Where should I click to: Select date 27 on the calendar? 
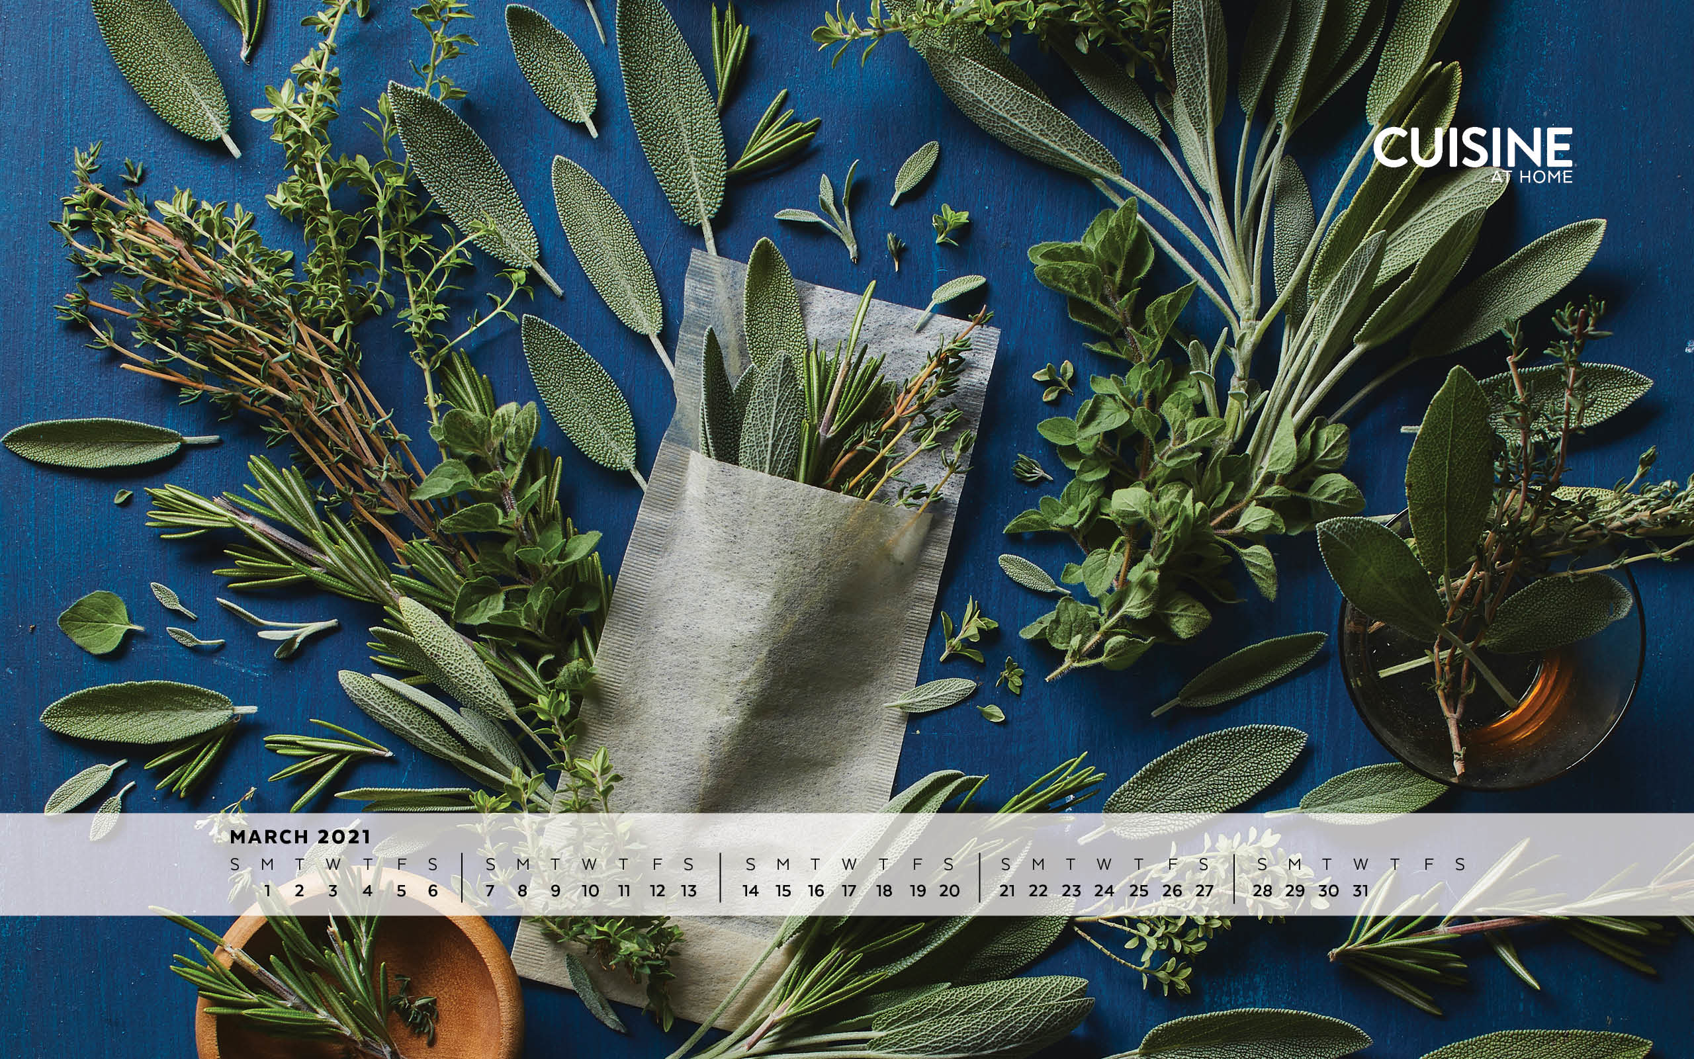click(x=1204, y=891)
